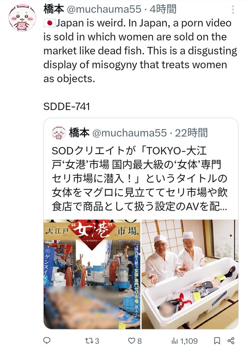Viewport: 247px width, 348px height.
Task: Open the right image with two chefs
Action: pyautogui.click(x=190, y=274)
